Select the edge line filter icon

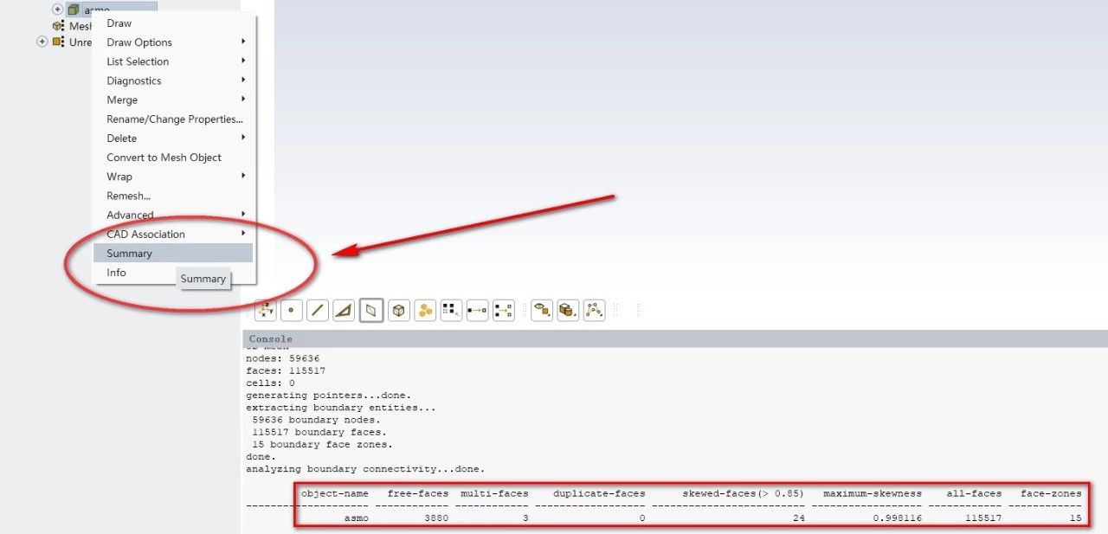point(318,310)
